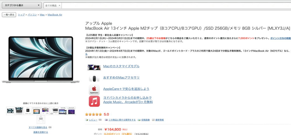Click the Magic Mouse accessories icon
Image resolution: width=291 pixels, height=135 pixels.
(94, 79)
